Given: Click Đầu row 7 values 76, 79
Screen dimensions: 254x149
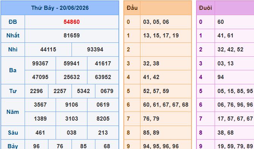Looking at the screenshot, I should pos(151,119).
